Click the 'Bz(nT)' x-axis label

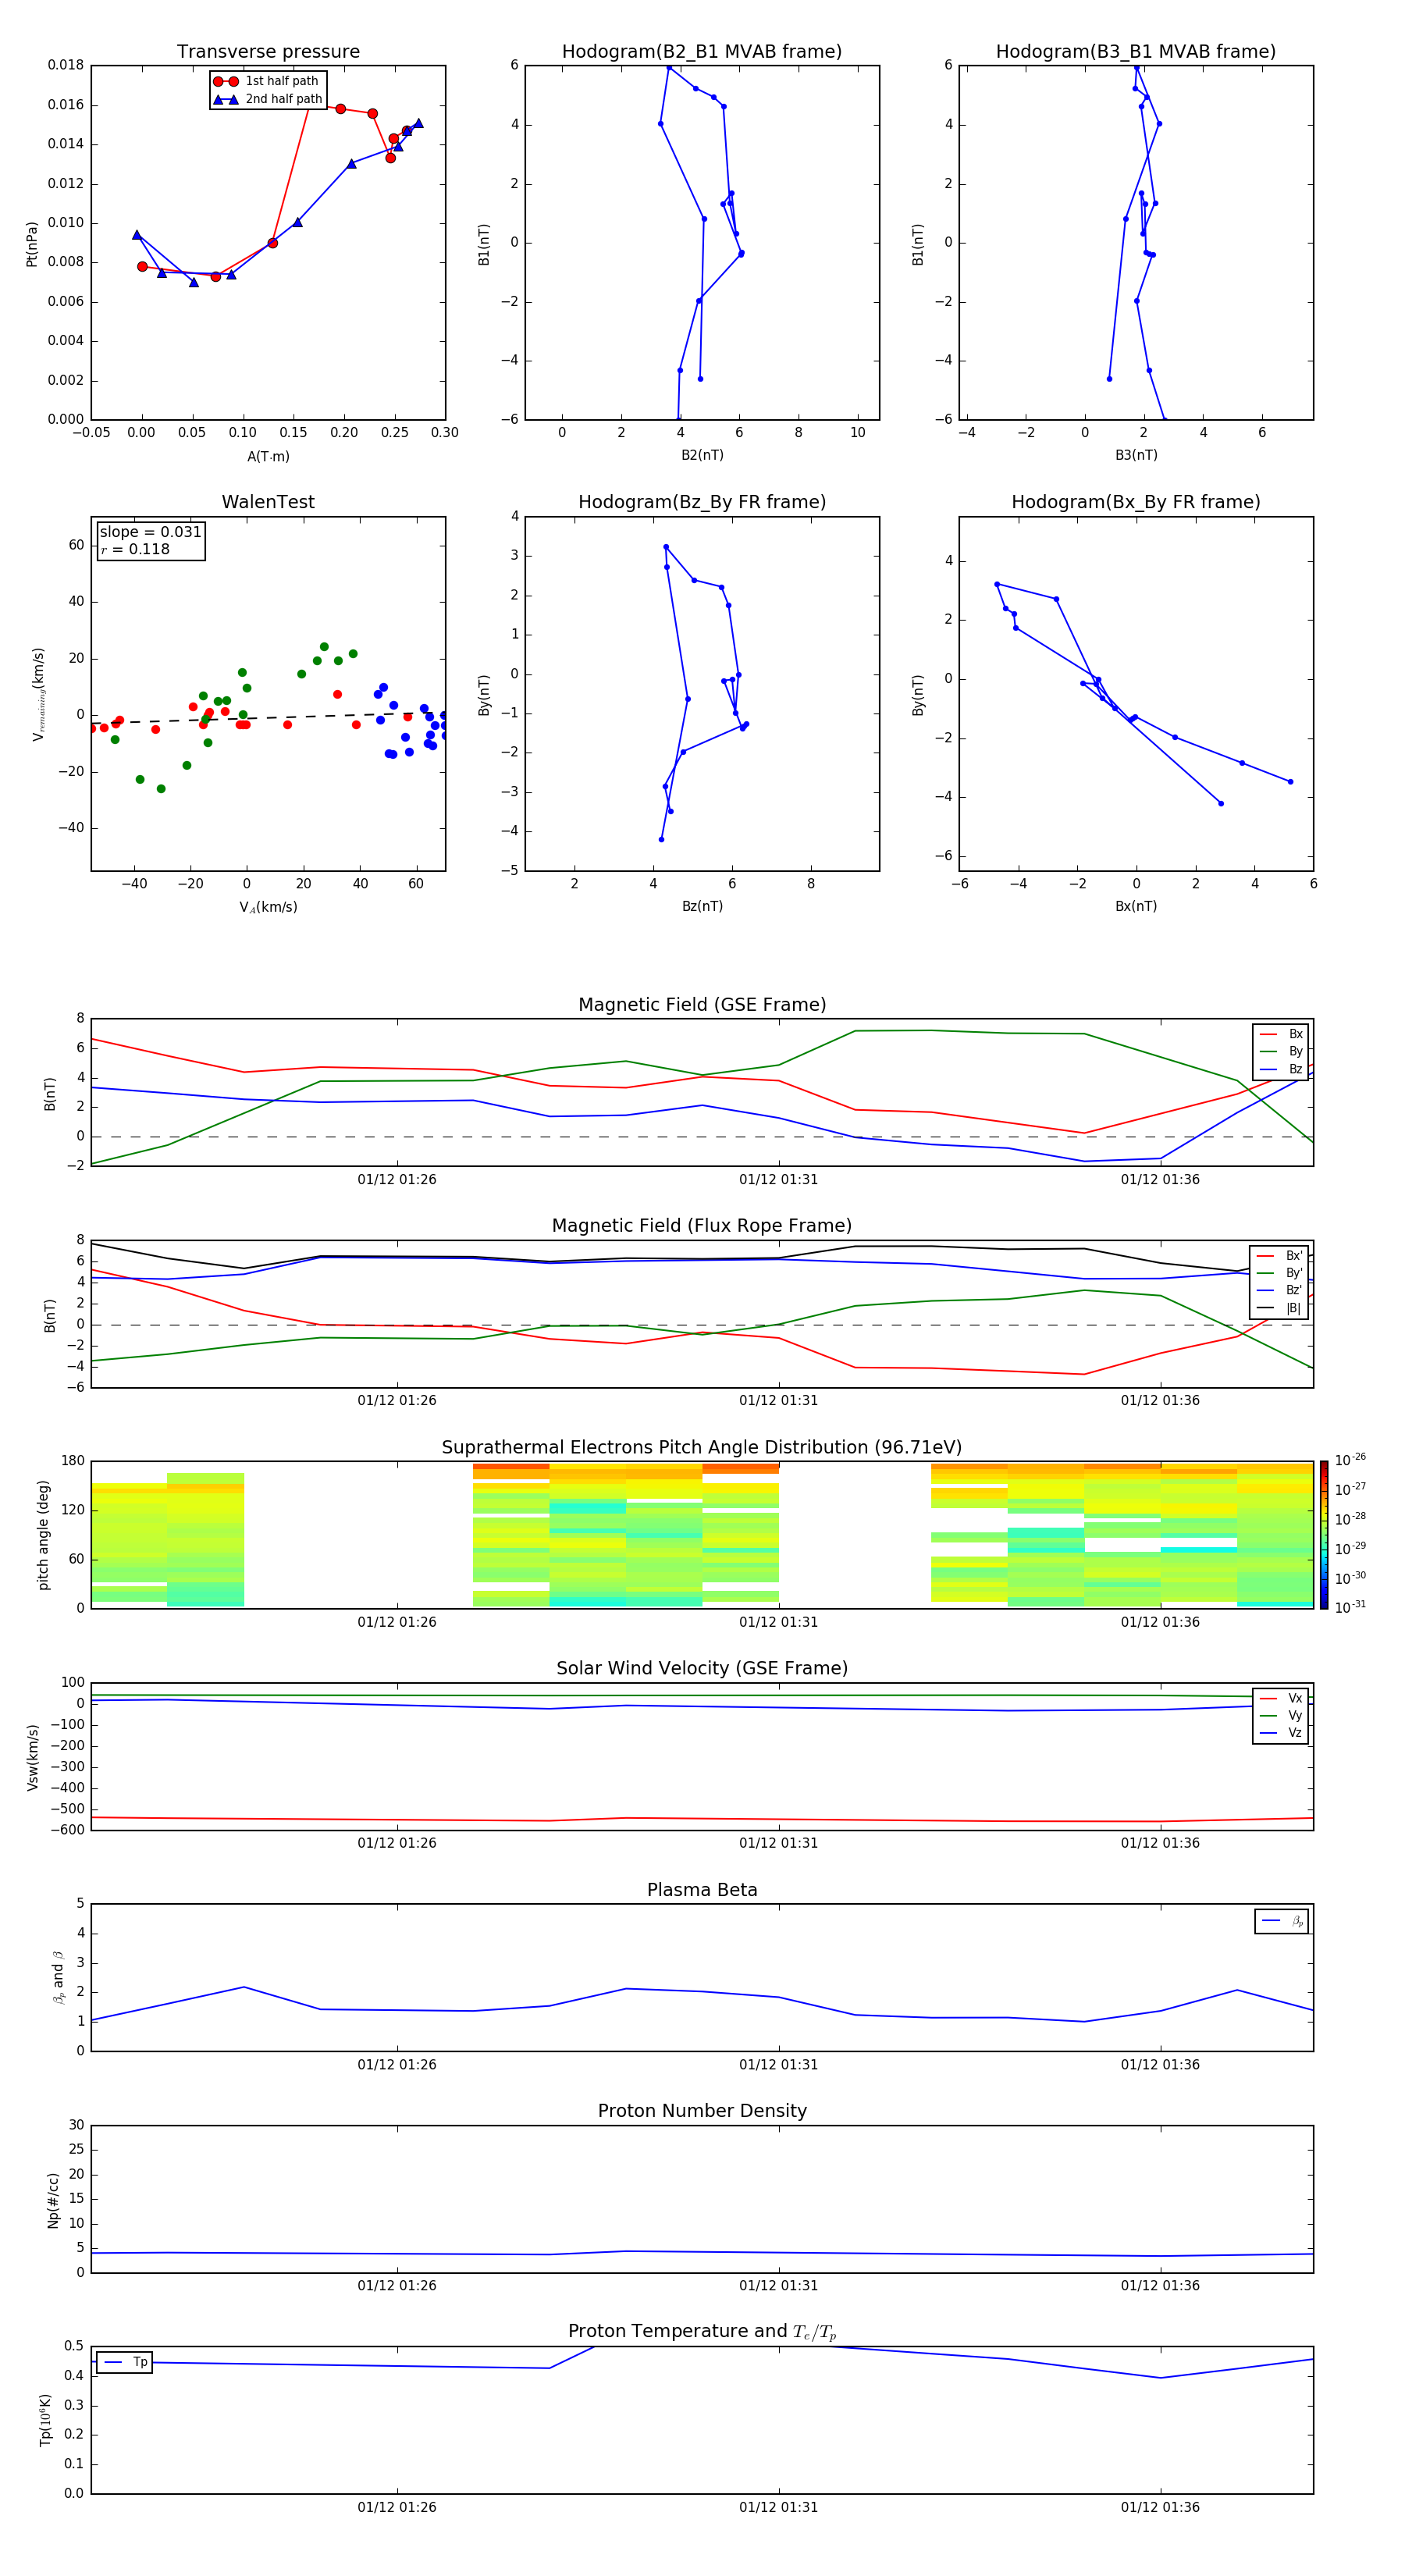pos(702,906)
